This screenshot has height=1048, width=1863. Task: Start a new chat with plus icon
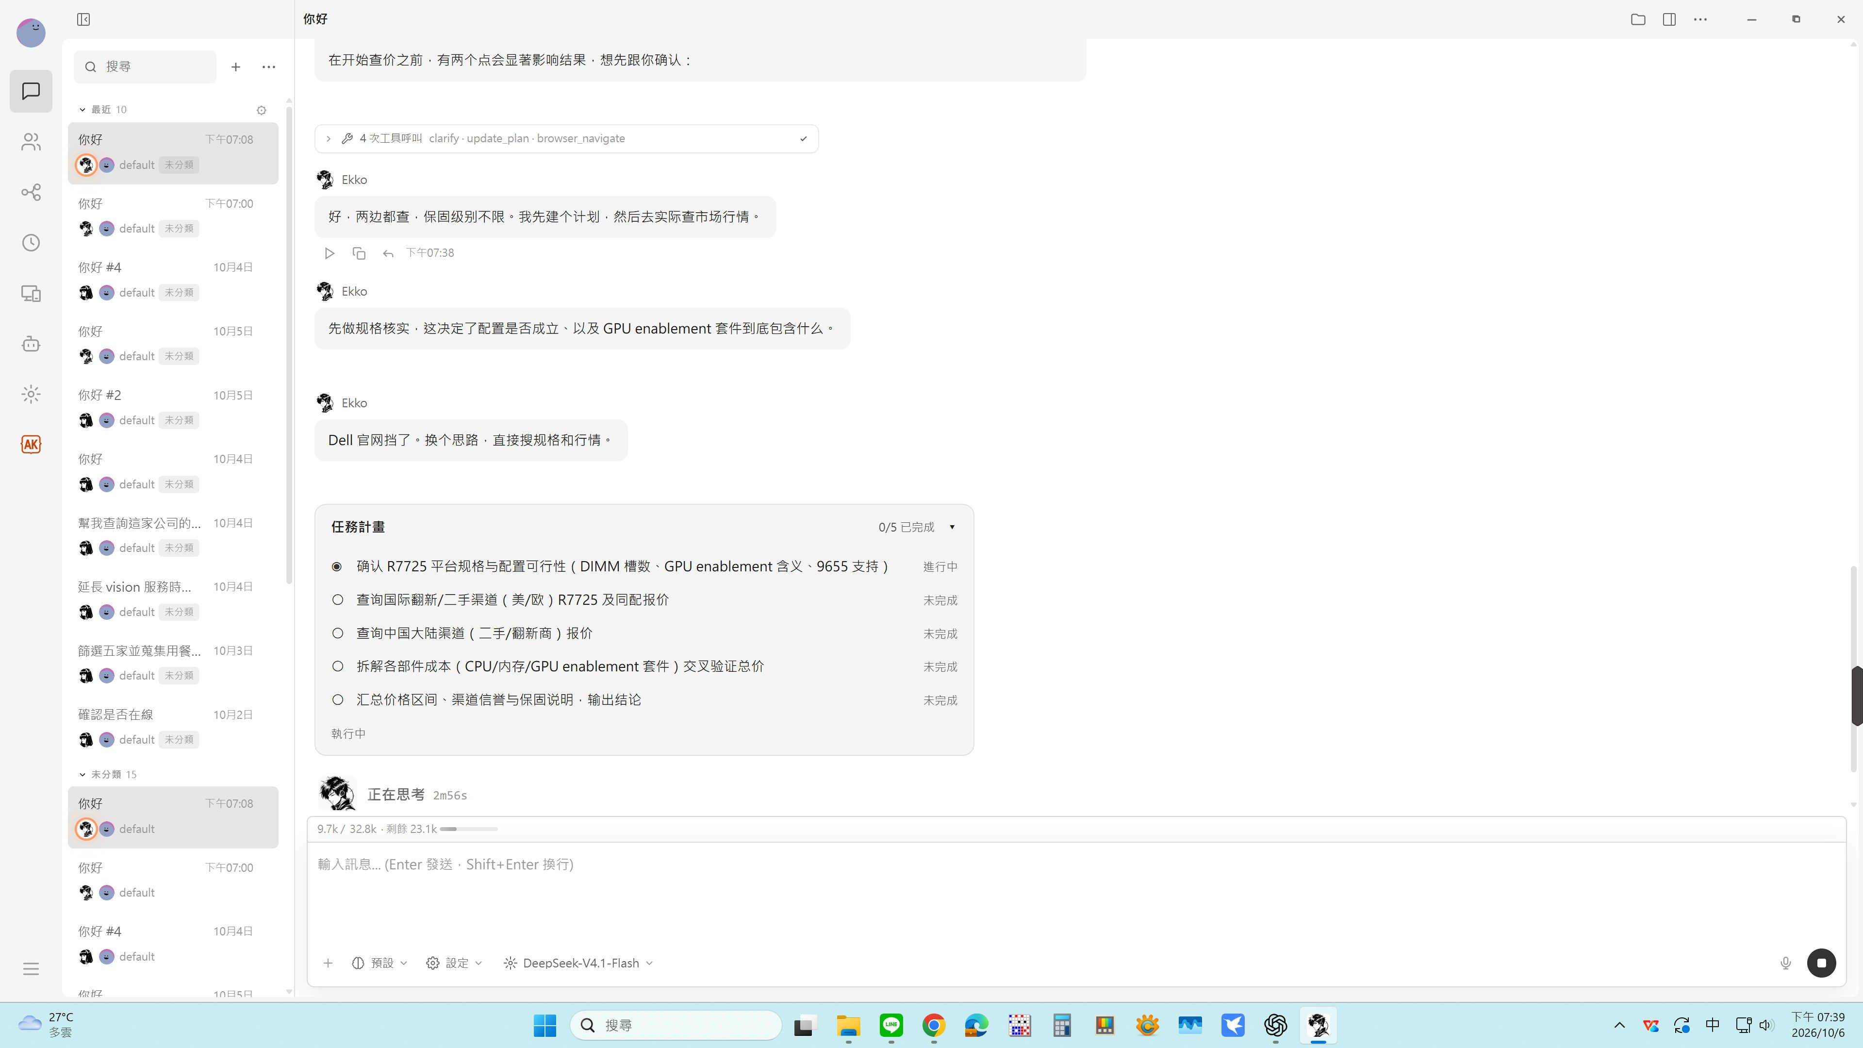(x=236, y=67)
